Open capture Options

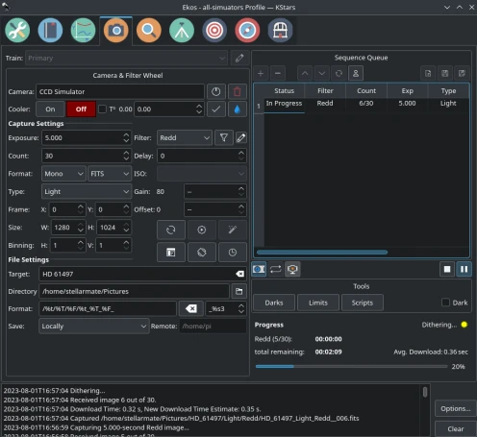456,409
